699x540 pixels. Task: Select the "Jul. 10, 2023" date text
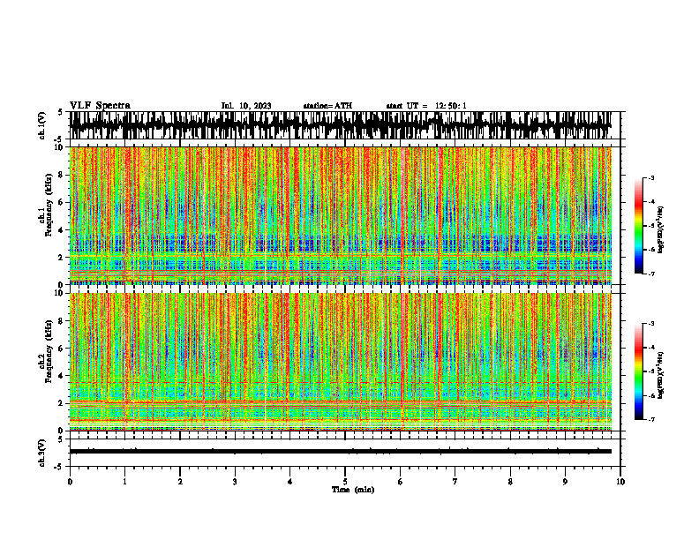point(246,106)
